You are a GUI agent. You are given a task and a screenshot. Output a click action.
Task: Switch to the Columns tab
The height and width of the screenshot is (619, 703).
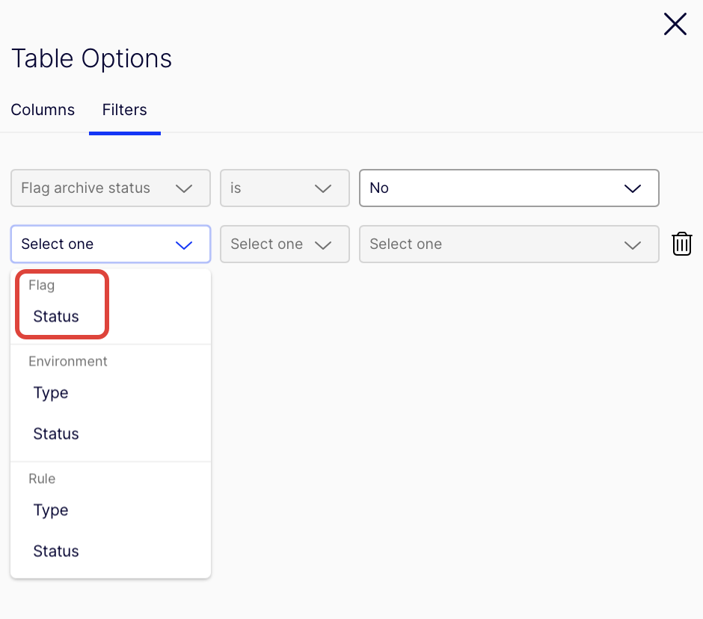43,110
